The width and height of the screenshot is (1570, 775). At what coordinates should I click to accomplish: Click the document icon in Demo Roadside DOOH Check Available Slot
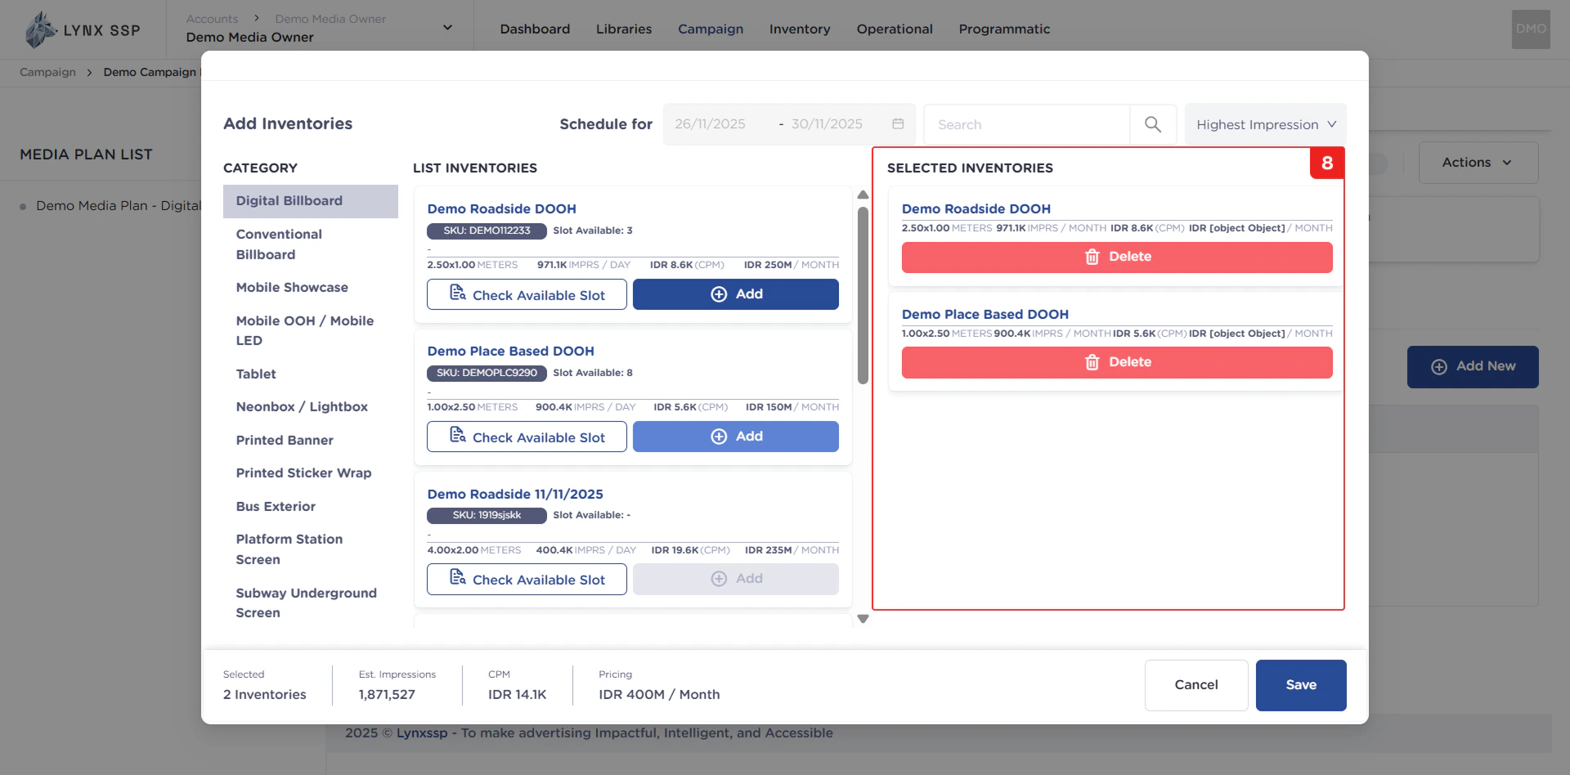458,293
